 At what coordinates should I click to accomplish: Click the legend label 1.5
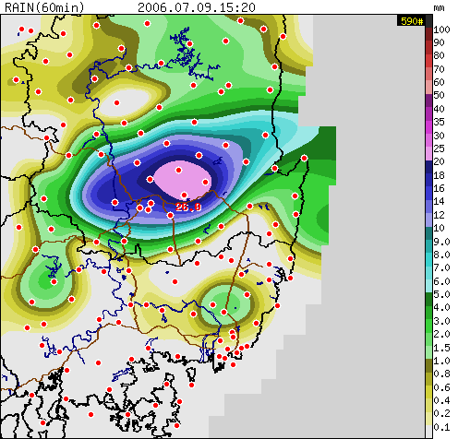pyautogui.click(x=441, y=348)
